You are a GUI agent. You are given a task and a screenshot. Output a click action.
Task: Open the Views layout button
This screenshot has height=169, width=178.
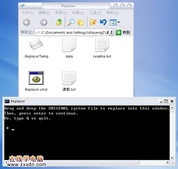(113, 22)
